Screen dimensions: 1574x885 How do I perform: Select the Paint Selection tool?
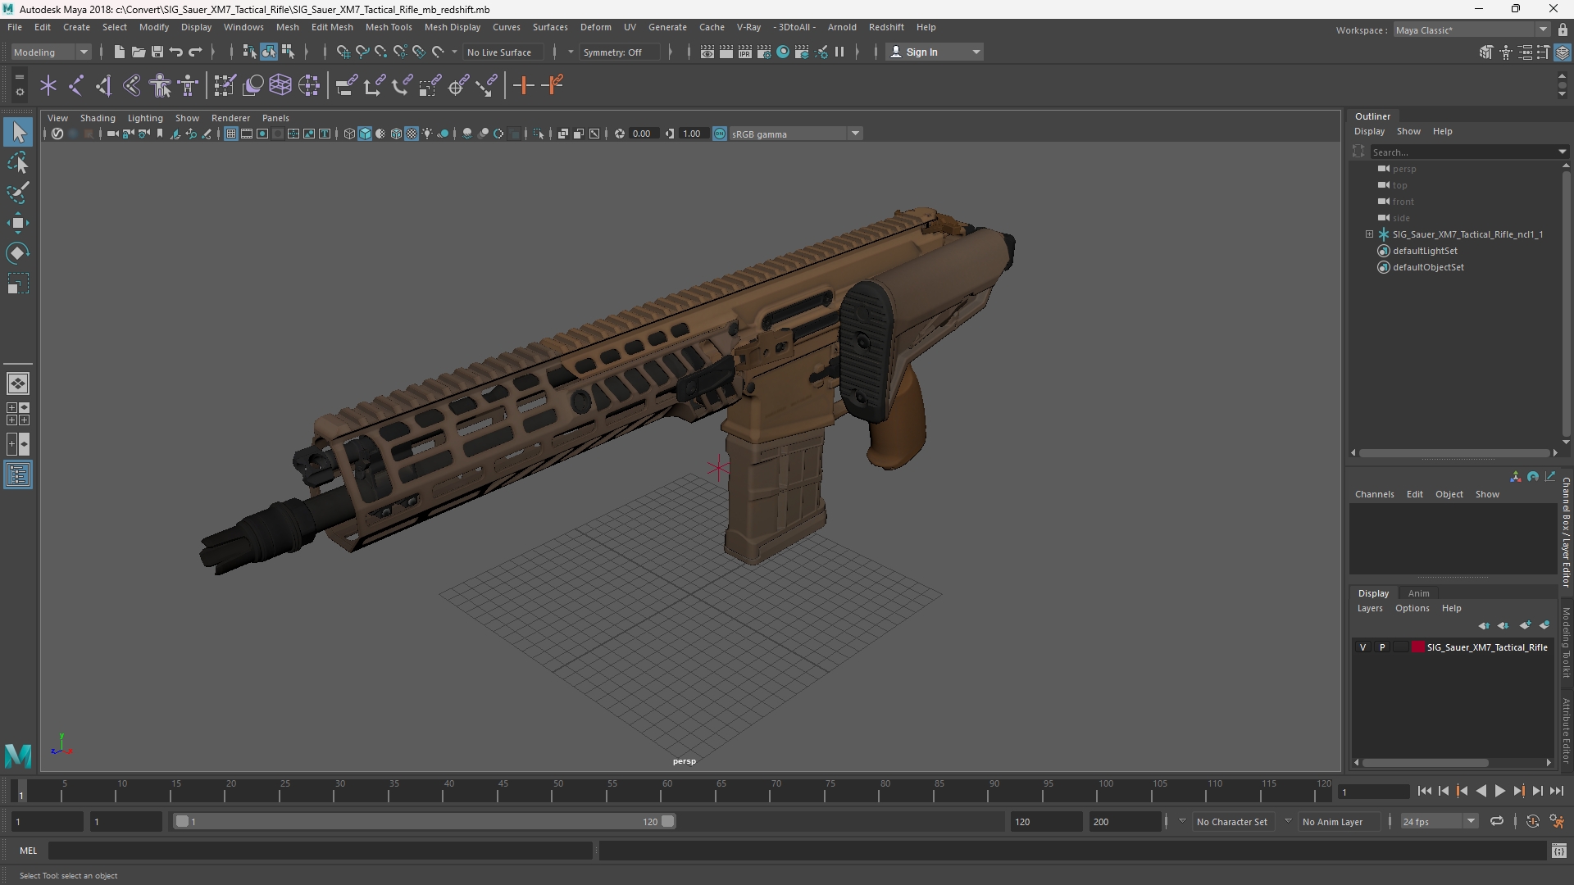pyautogui.click(x=18, y=193)
